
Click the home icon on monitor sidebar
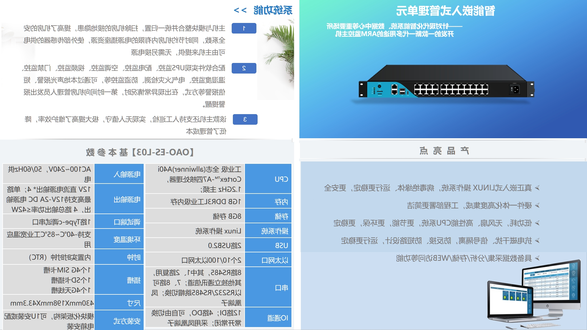[573, 266]
